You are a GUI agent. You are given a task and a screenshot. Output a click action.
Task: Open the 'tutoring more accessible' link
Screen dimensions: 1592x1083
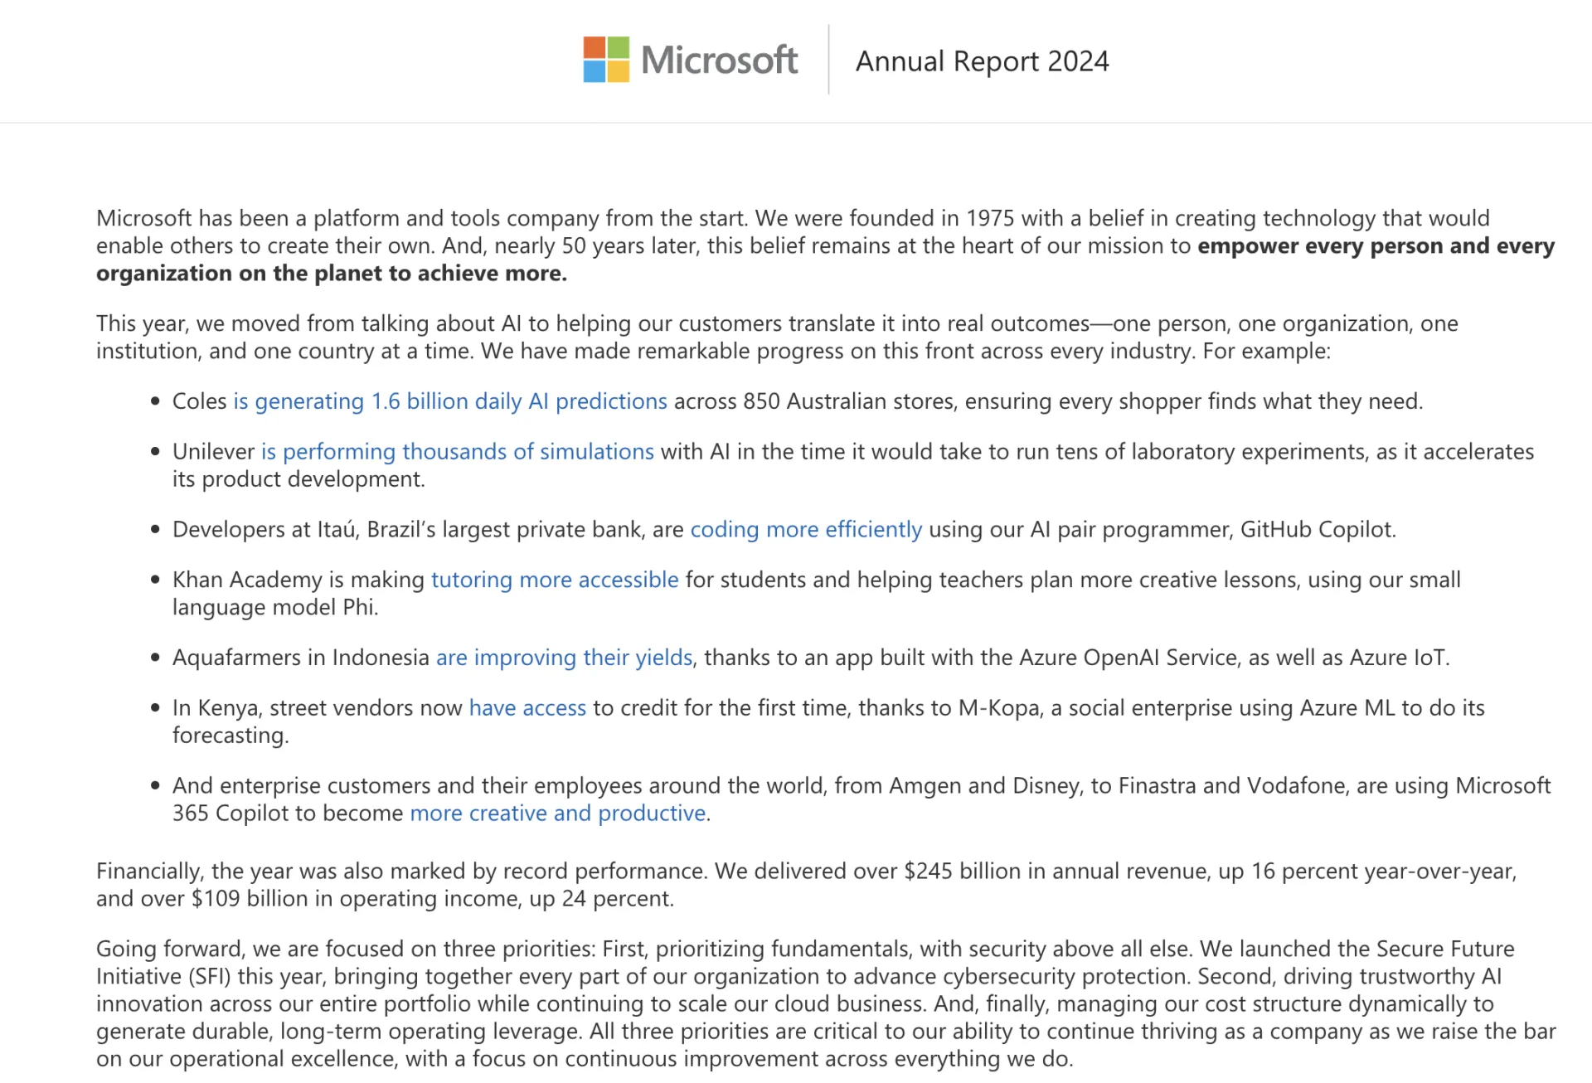pyautogui.click(x=555, y=580)
